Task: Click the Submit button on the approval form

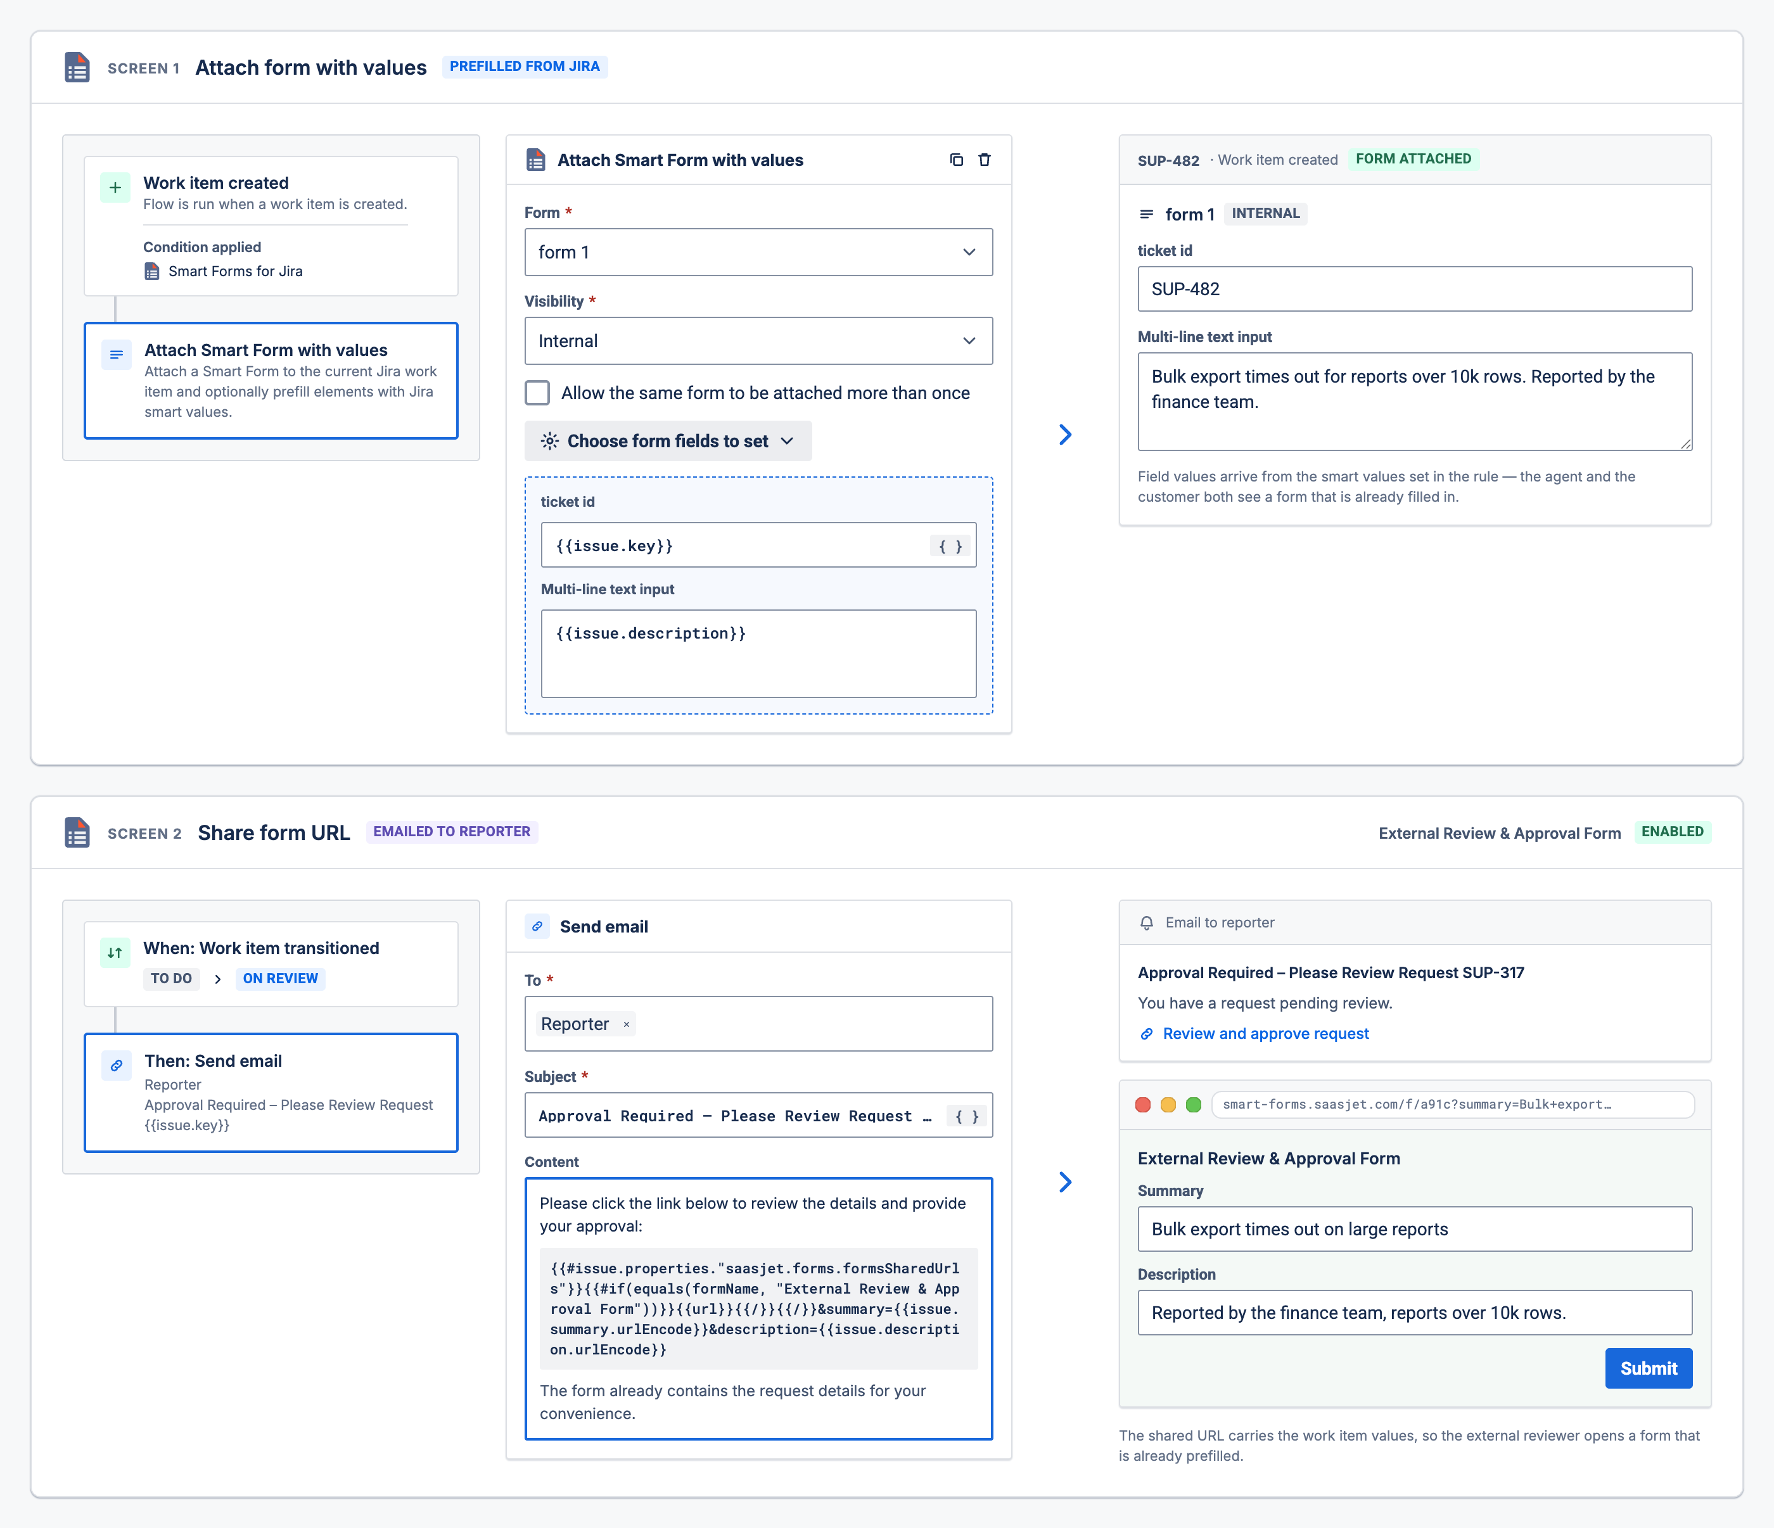Action: click(1648, 1368)
